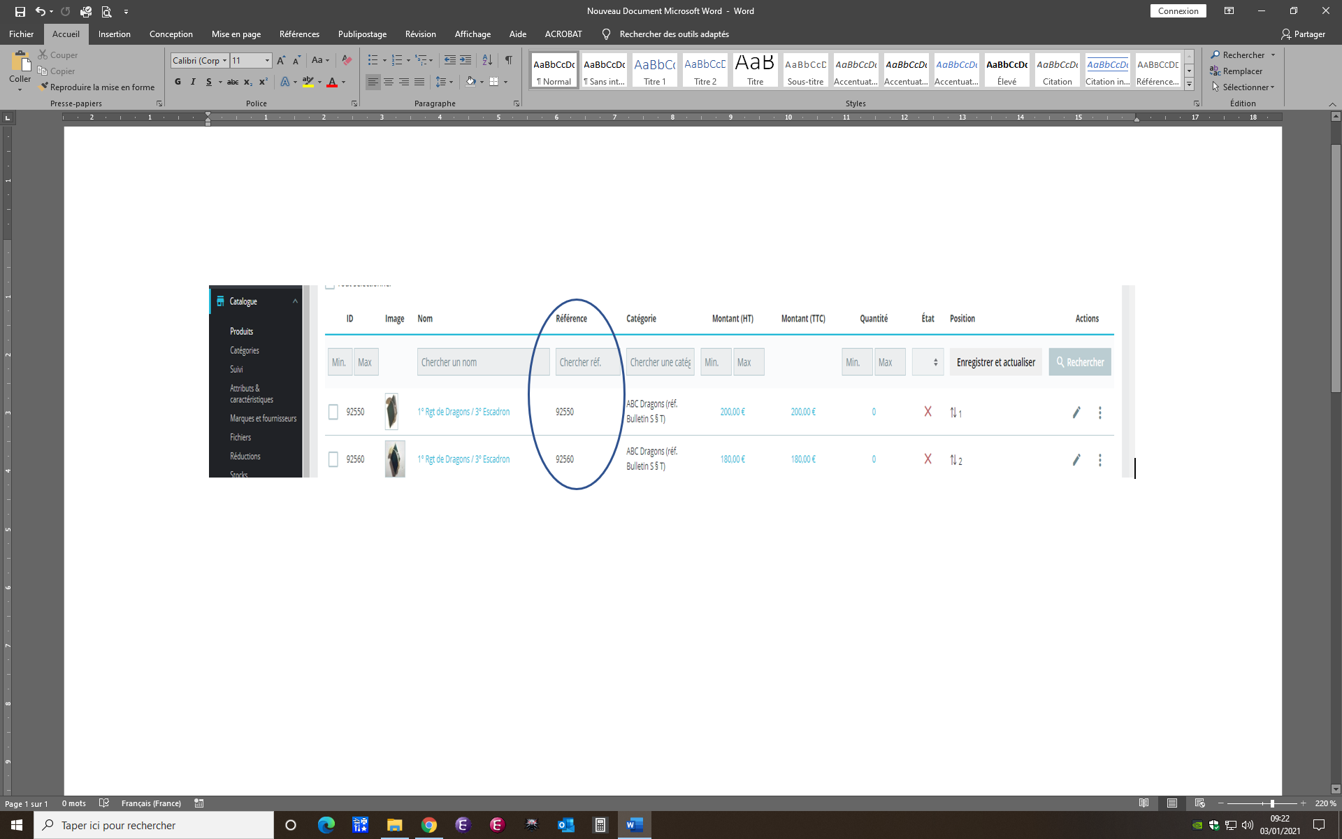Toggle subscript formatting
The height and width of the screenshot is (839, 1342).
[x=248, y=82]
